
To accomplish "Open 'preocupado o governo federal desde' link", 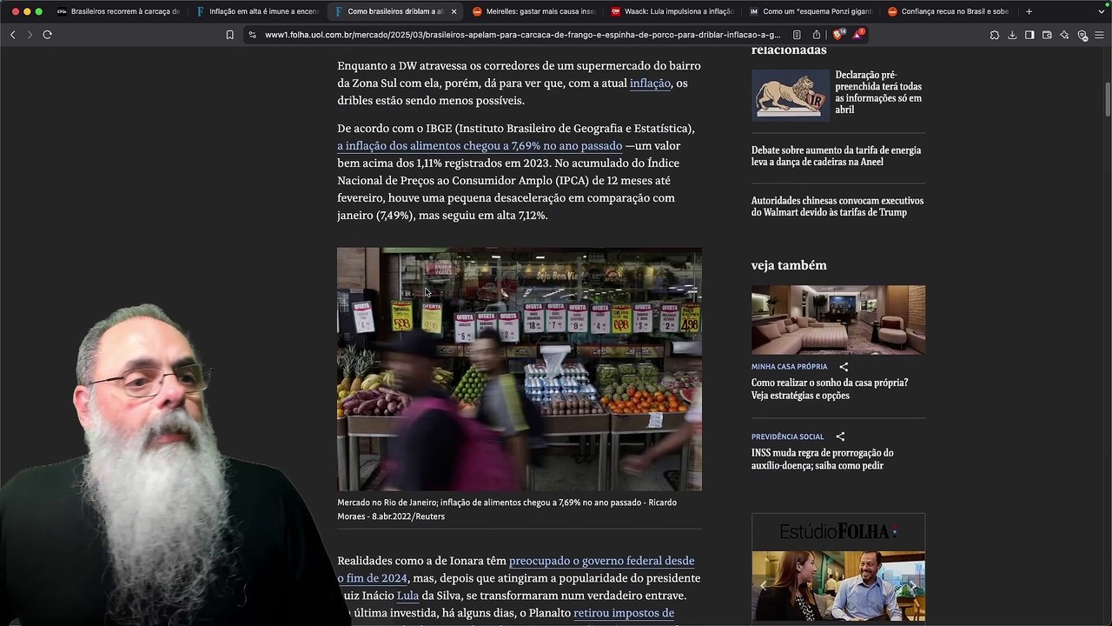I will [601, 561].
